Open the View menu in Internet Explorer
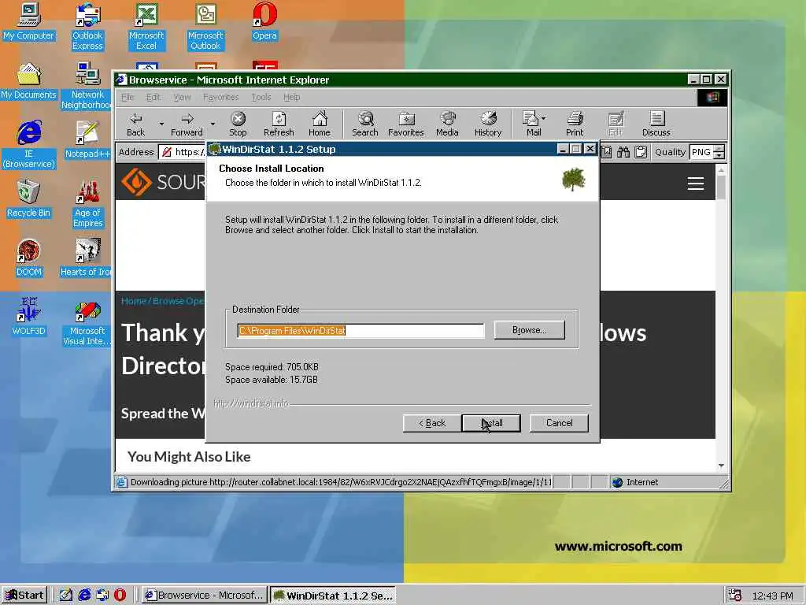 tap(182, 97)
